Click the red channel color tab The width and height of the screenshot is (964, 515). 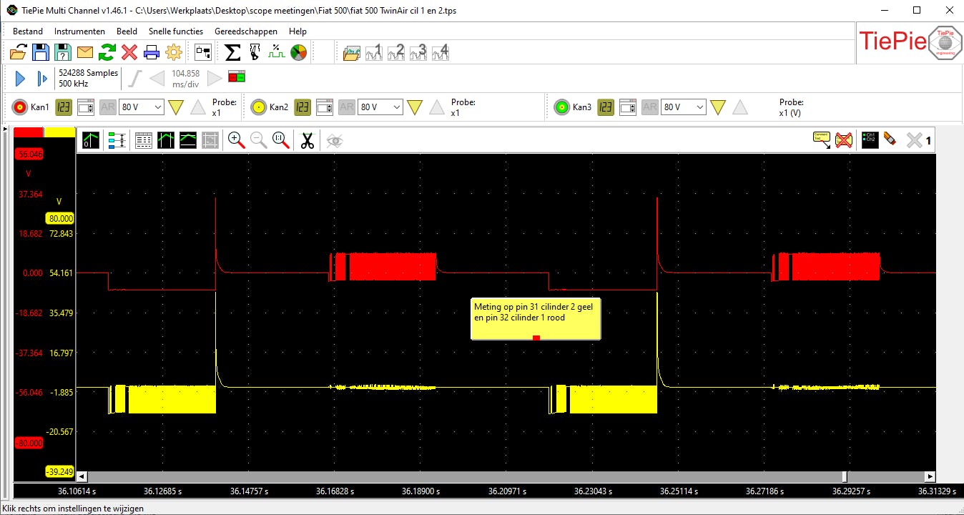[29, 132]
